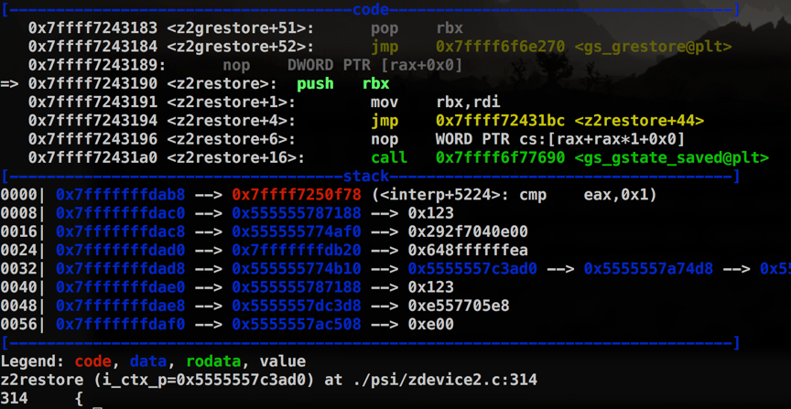Select address 0x7ffff72431a0

pos(92,158)
